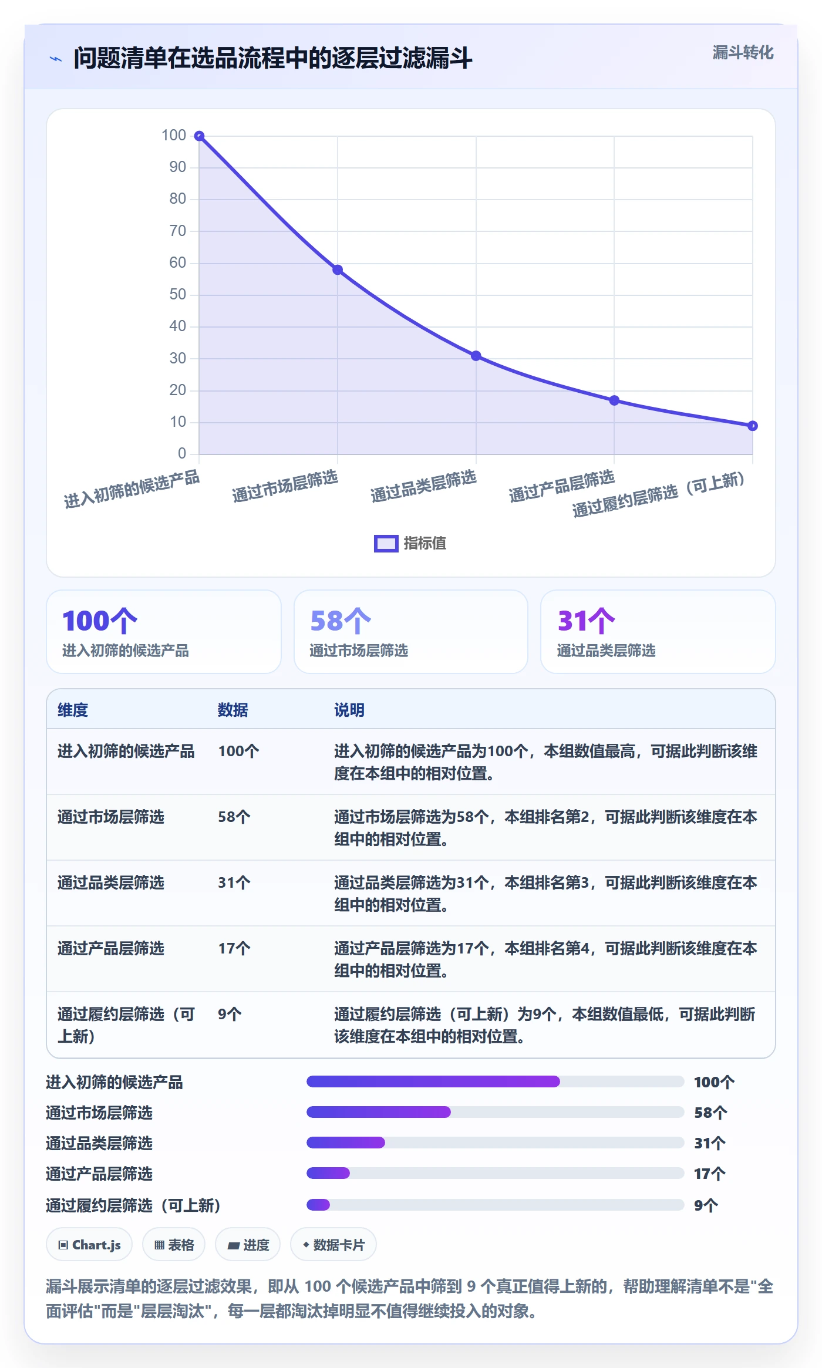Click table cell 进入初筛的候选产品
Image resolution: width=822 pixels, height=1368 pixels.
tap(126, 751)
